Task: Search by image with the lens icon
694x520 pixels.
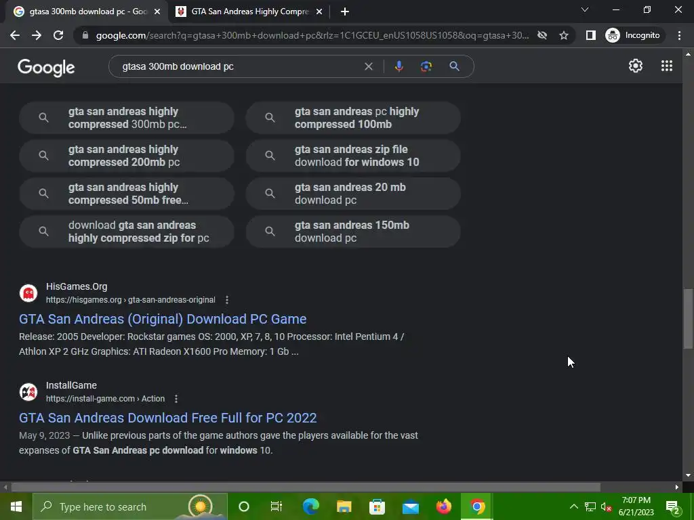Action: (x=426, y=66)
